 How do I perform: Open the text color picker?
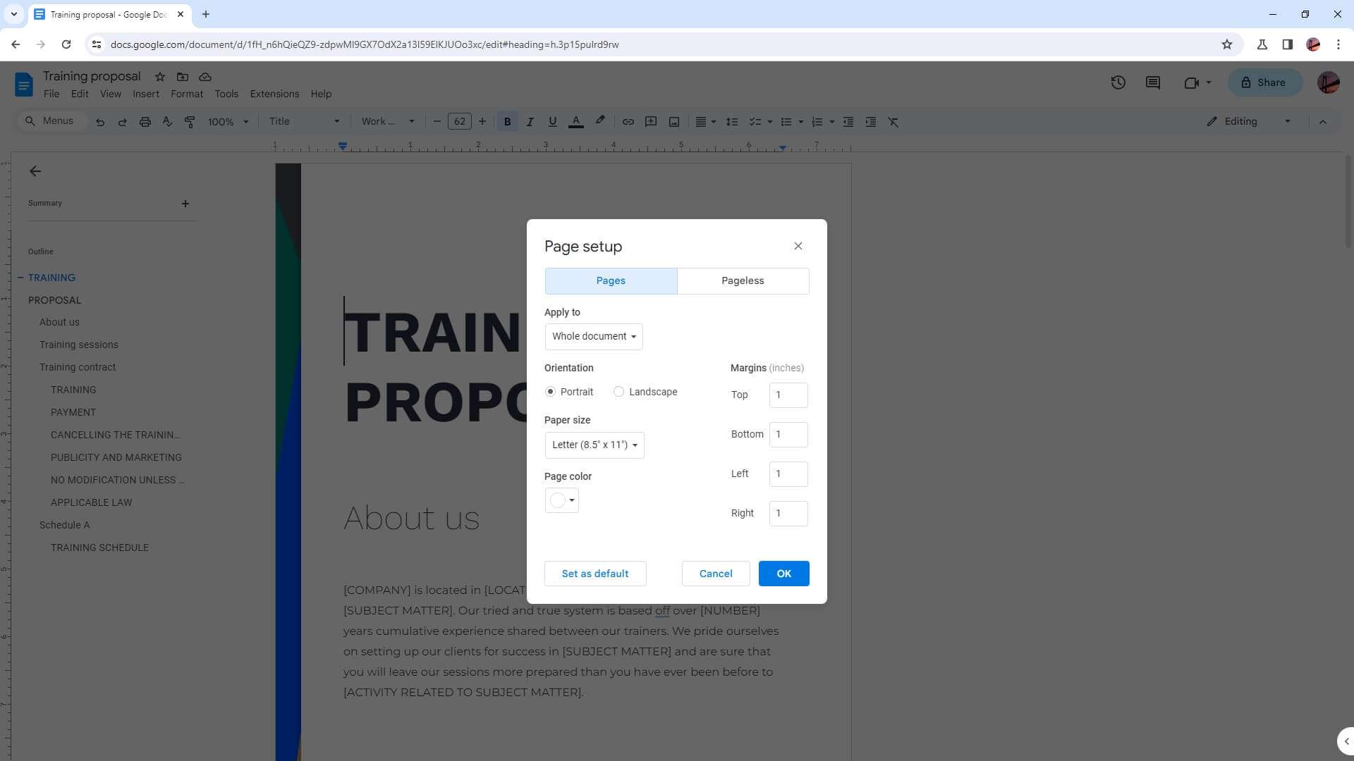tap(575, 122)
